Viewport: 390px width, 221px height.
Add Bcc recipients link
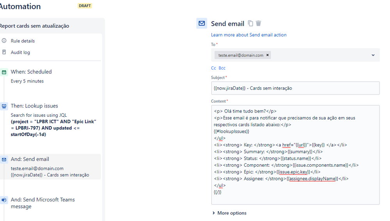click(222, 68)
